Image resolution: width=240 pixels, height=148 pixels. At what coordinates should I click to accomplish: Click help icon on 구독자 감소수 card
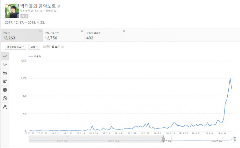pos(124,31)
